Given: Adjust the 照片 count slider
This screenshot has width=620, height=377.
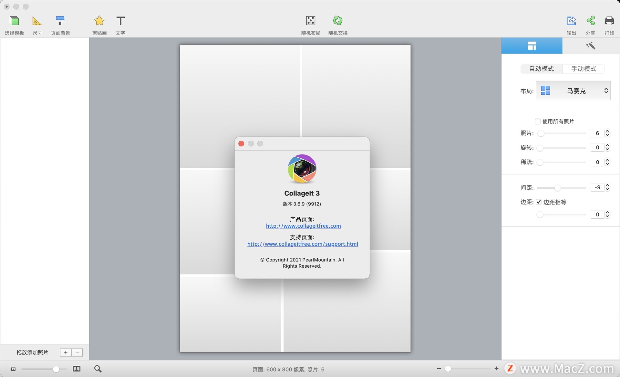Looking at the screenshot, I should [561, 133].
